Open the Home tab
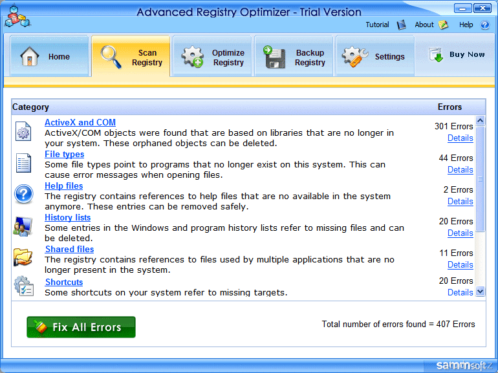Image resolution: width=498 pixels, height=373 pixels. click(49, 56)
